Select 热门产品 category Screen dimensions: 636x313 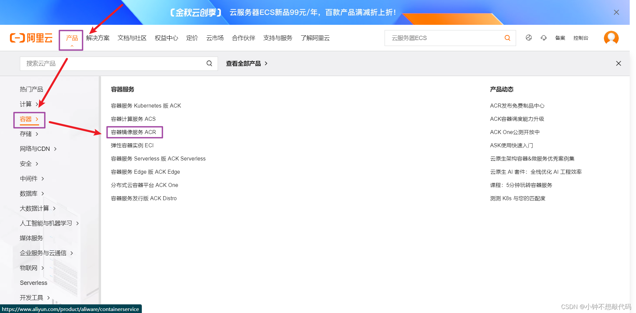31,89
